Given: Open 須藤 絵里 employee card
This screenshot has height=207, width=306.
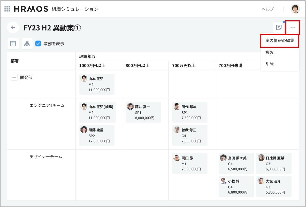Looking at the screenshot, I should [97, 135].
